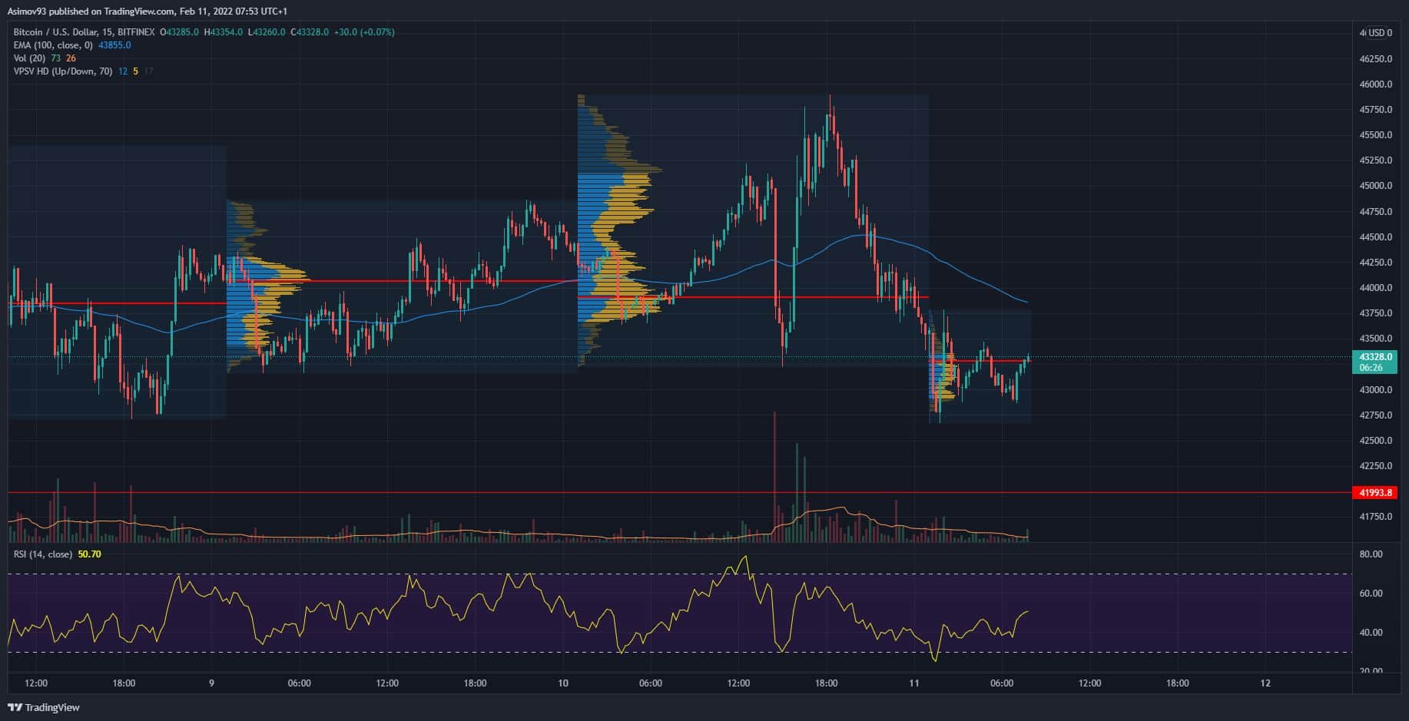The image size is (1409, 721).
Task: Click the TradingView logo at bottom left
Action: 44,707
